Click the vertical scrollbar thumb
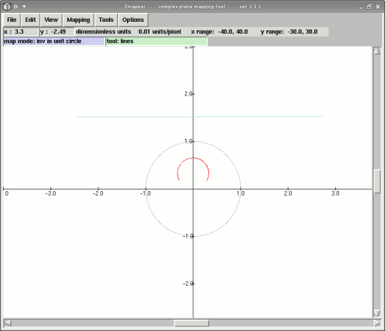 click(x=377, y=181)
